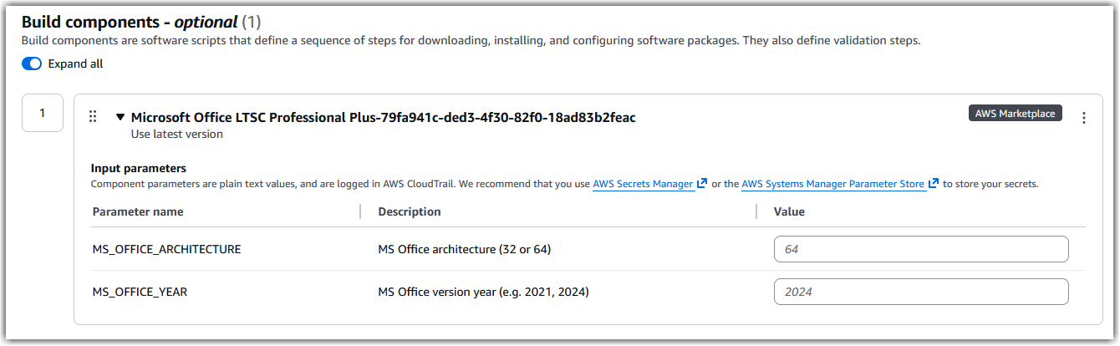This screenshot has height=346, width=1120.
Task: Click the component order number 1 box
Action: [42, 113]
